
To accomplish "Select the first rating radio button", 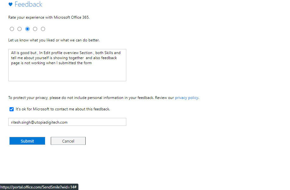I will (x=12, y=29).
